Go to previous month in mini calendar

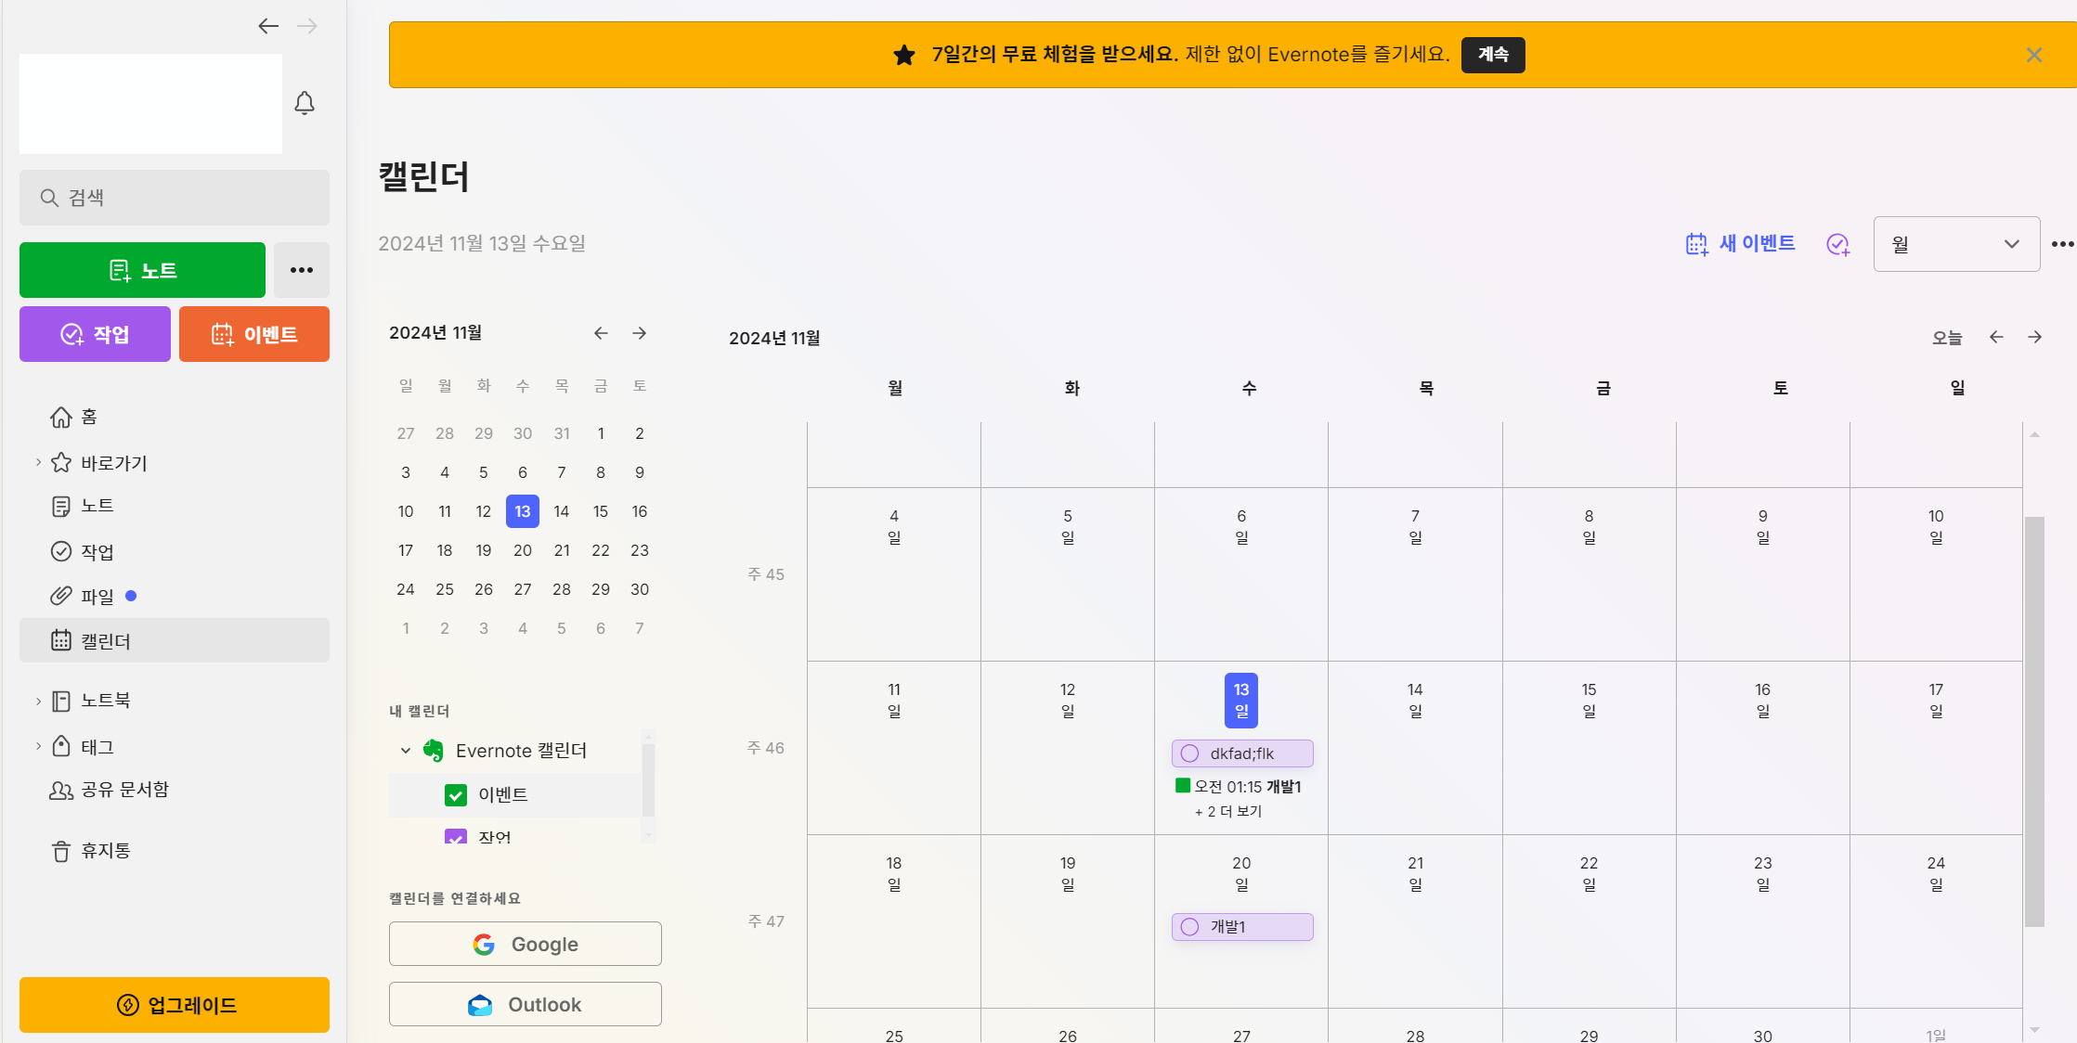pyautogui.click(x=601, y=333)
